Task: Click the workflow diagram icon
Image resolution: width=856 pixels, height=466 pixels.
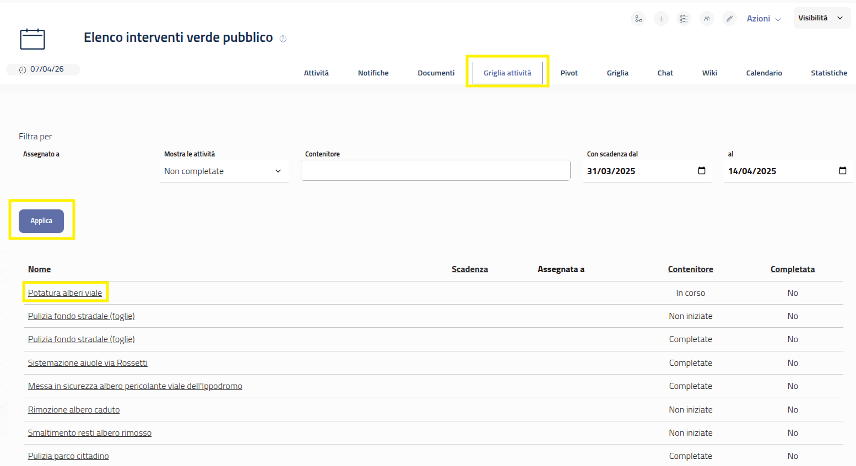Action: pyautogui.click(x=638, y=19)
